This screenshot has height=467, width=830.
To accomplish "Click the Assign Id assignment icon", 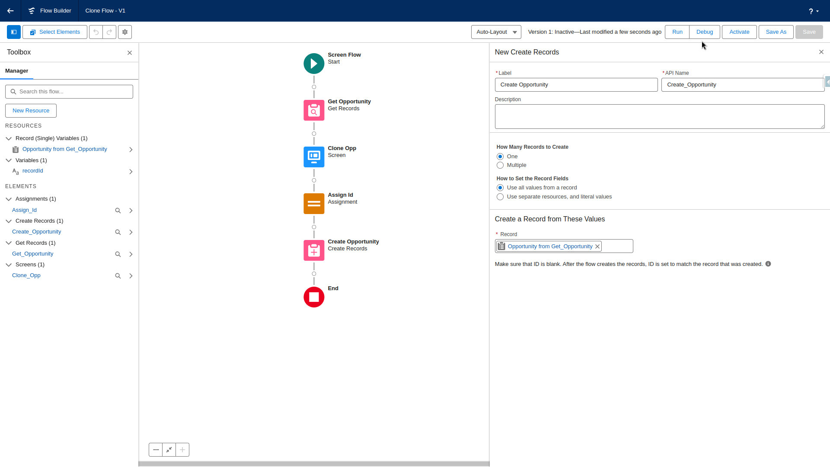I will coord(314,204).
